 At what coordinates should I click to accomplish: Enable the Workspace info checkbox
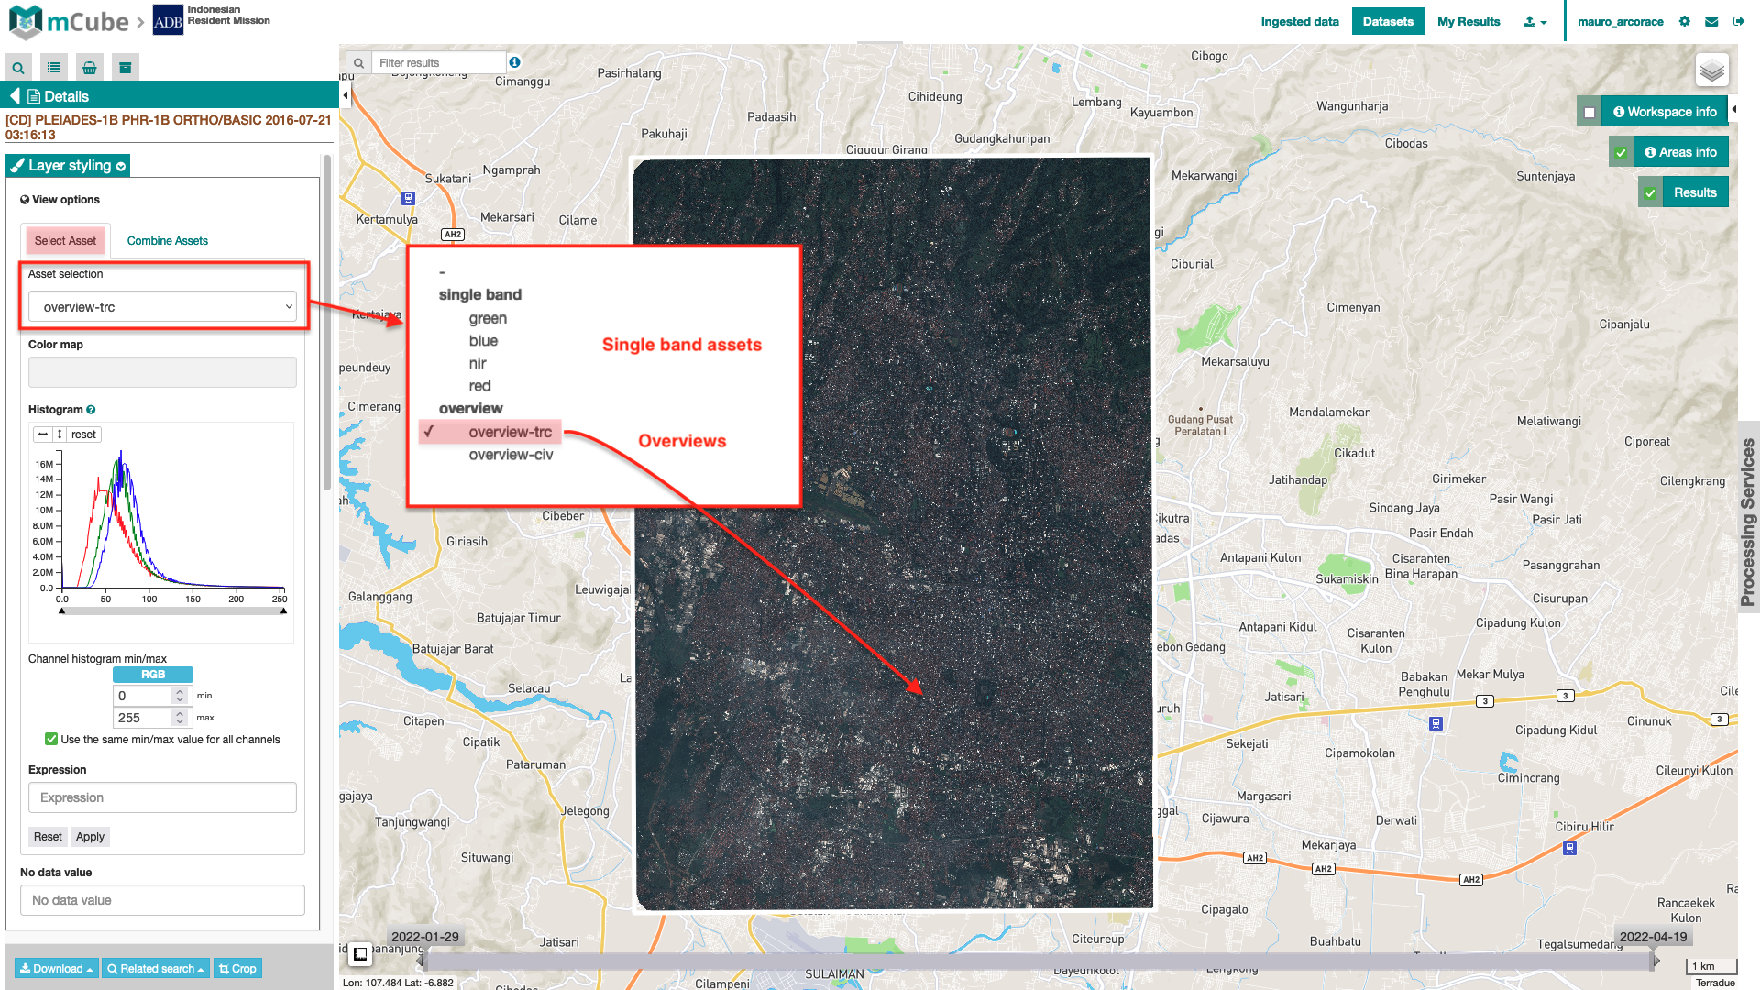1589,113
